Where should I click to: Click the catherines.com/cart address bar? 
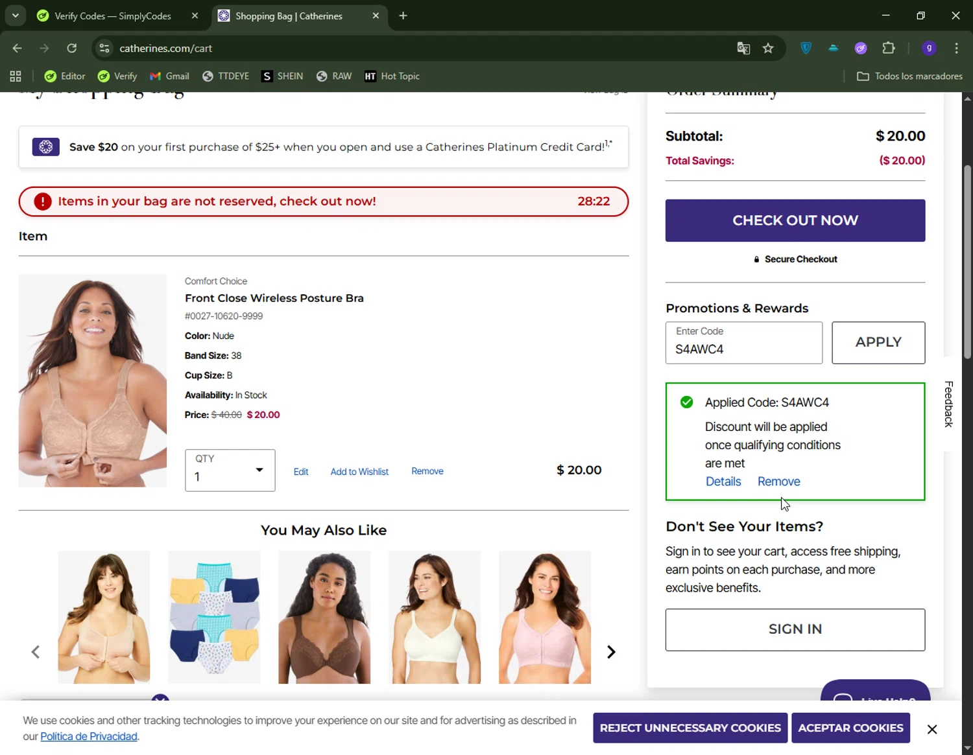point(415,48)
